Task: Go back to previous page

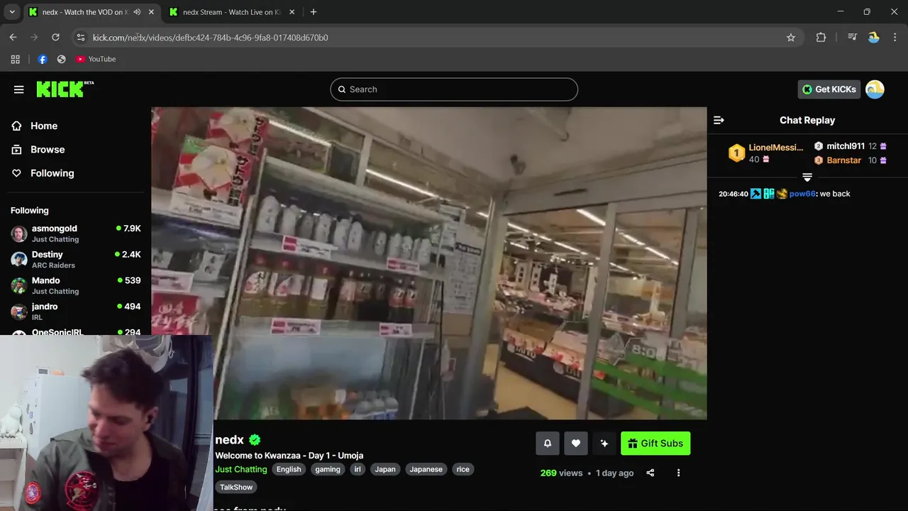Action: click(x=13, y=38)
